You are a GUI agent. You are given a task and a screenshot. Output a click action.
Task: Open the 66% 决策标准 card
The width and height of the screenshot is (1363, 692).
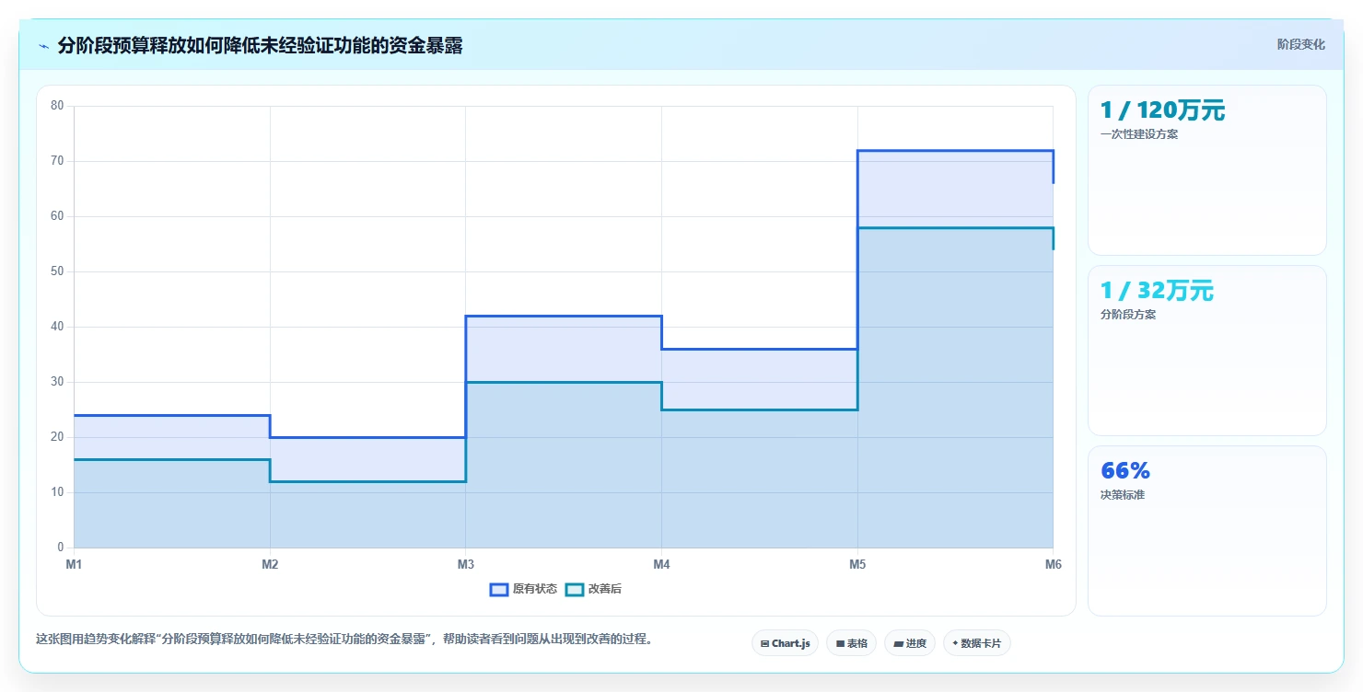1206,531
